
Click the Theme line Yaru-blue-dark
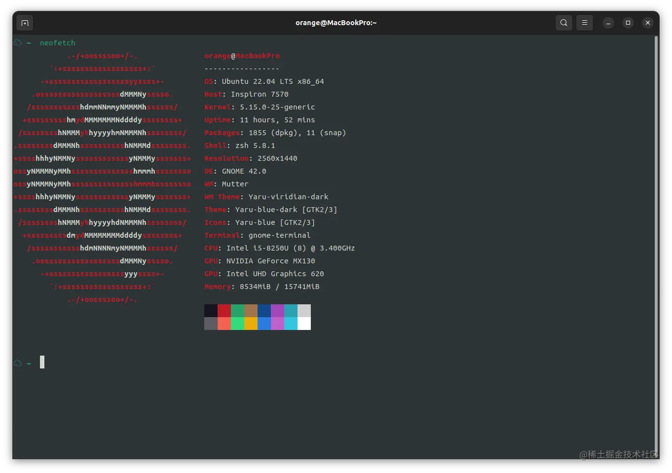click(271, 210)
